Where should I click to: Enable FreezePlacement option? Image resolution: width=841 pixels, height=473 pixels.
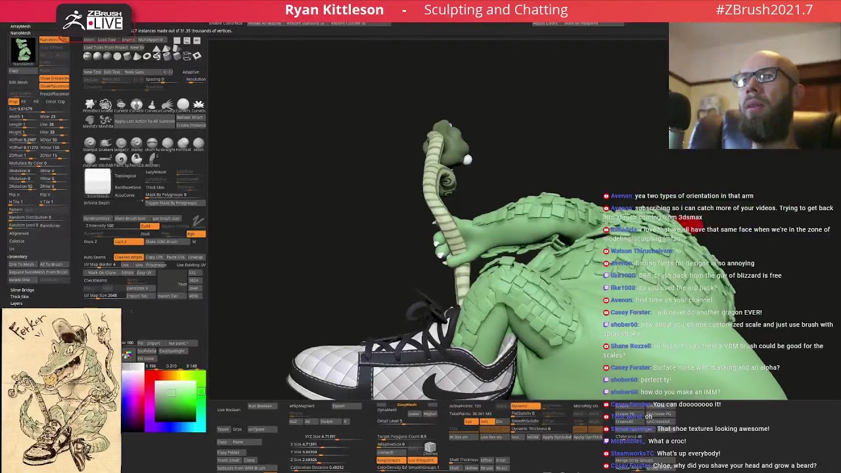54,94
